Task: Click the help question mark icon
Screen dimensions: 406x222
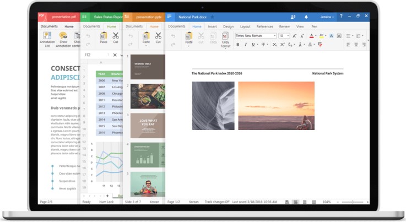Action: (x=341, y=16)
